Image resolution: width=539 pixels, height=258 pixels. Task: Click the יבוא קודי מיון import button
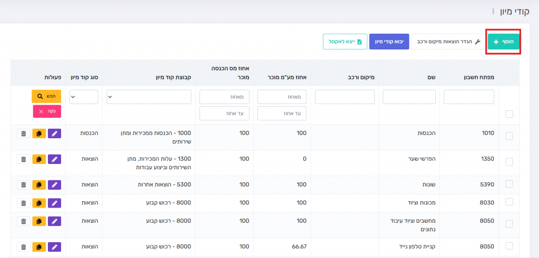tap(389, 42)
